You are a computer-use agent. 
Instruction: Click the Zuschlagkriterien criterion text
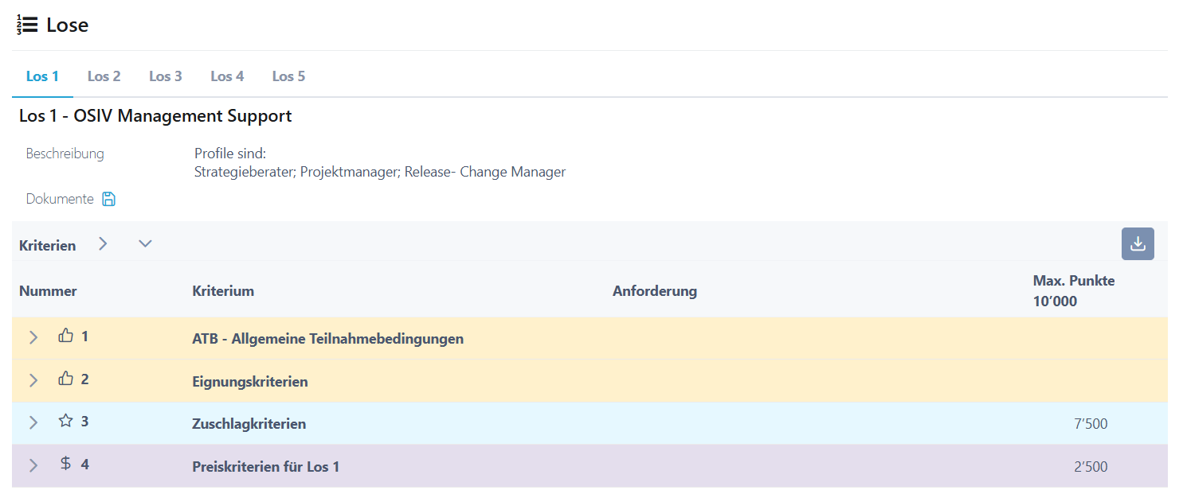click(x=249, y=424)
